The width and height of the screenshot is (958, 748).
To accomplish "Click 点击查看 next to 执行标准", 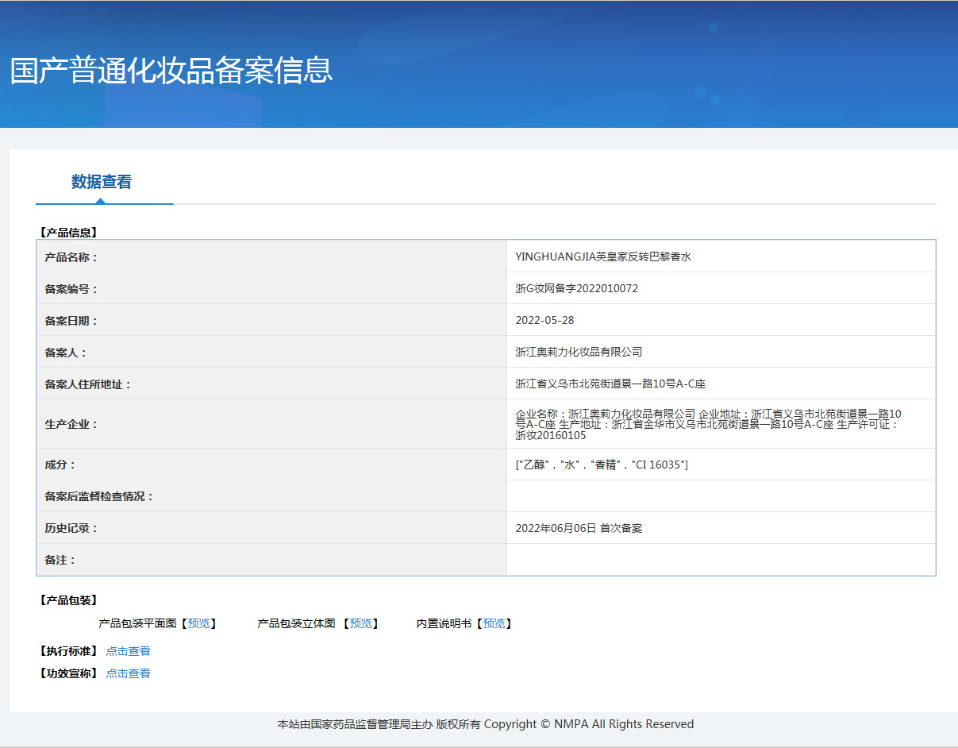I will coord(128,651).
